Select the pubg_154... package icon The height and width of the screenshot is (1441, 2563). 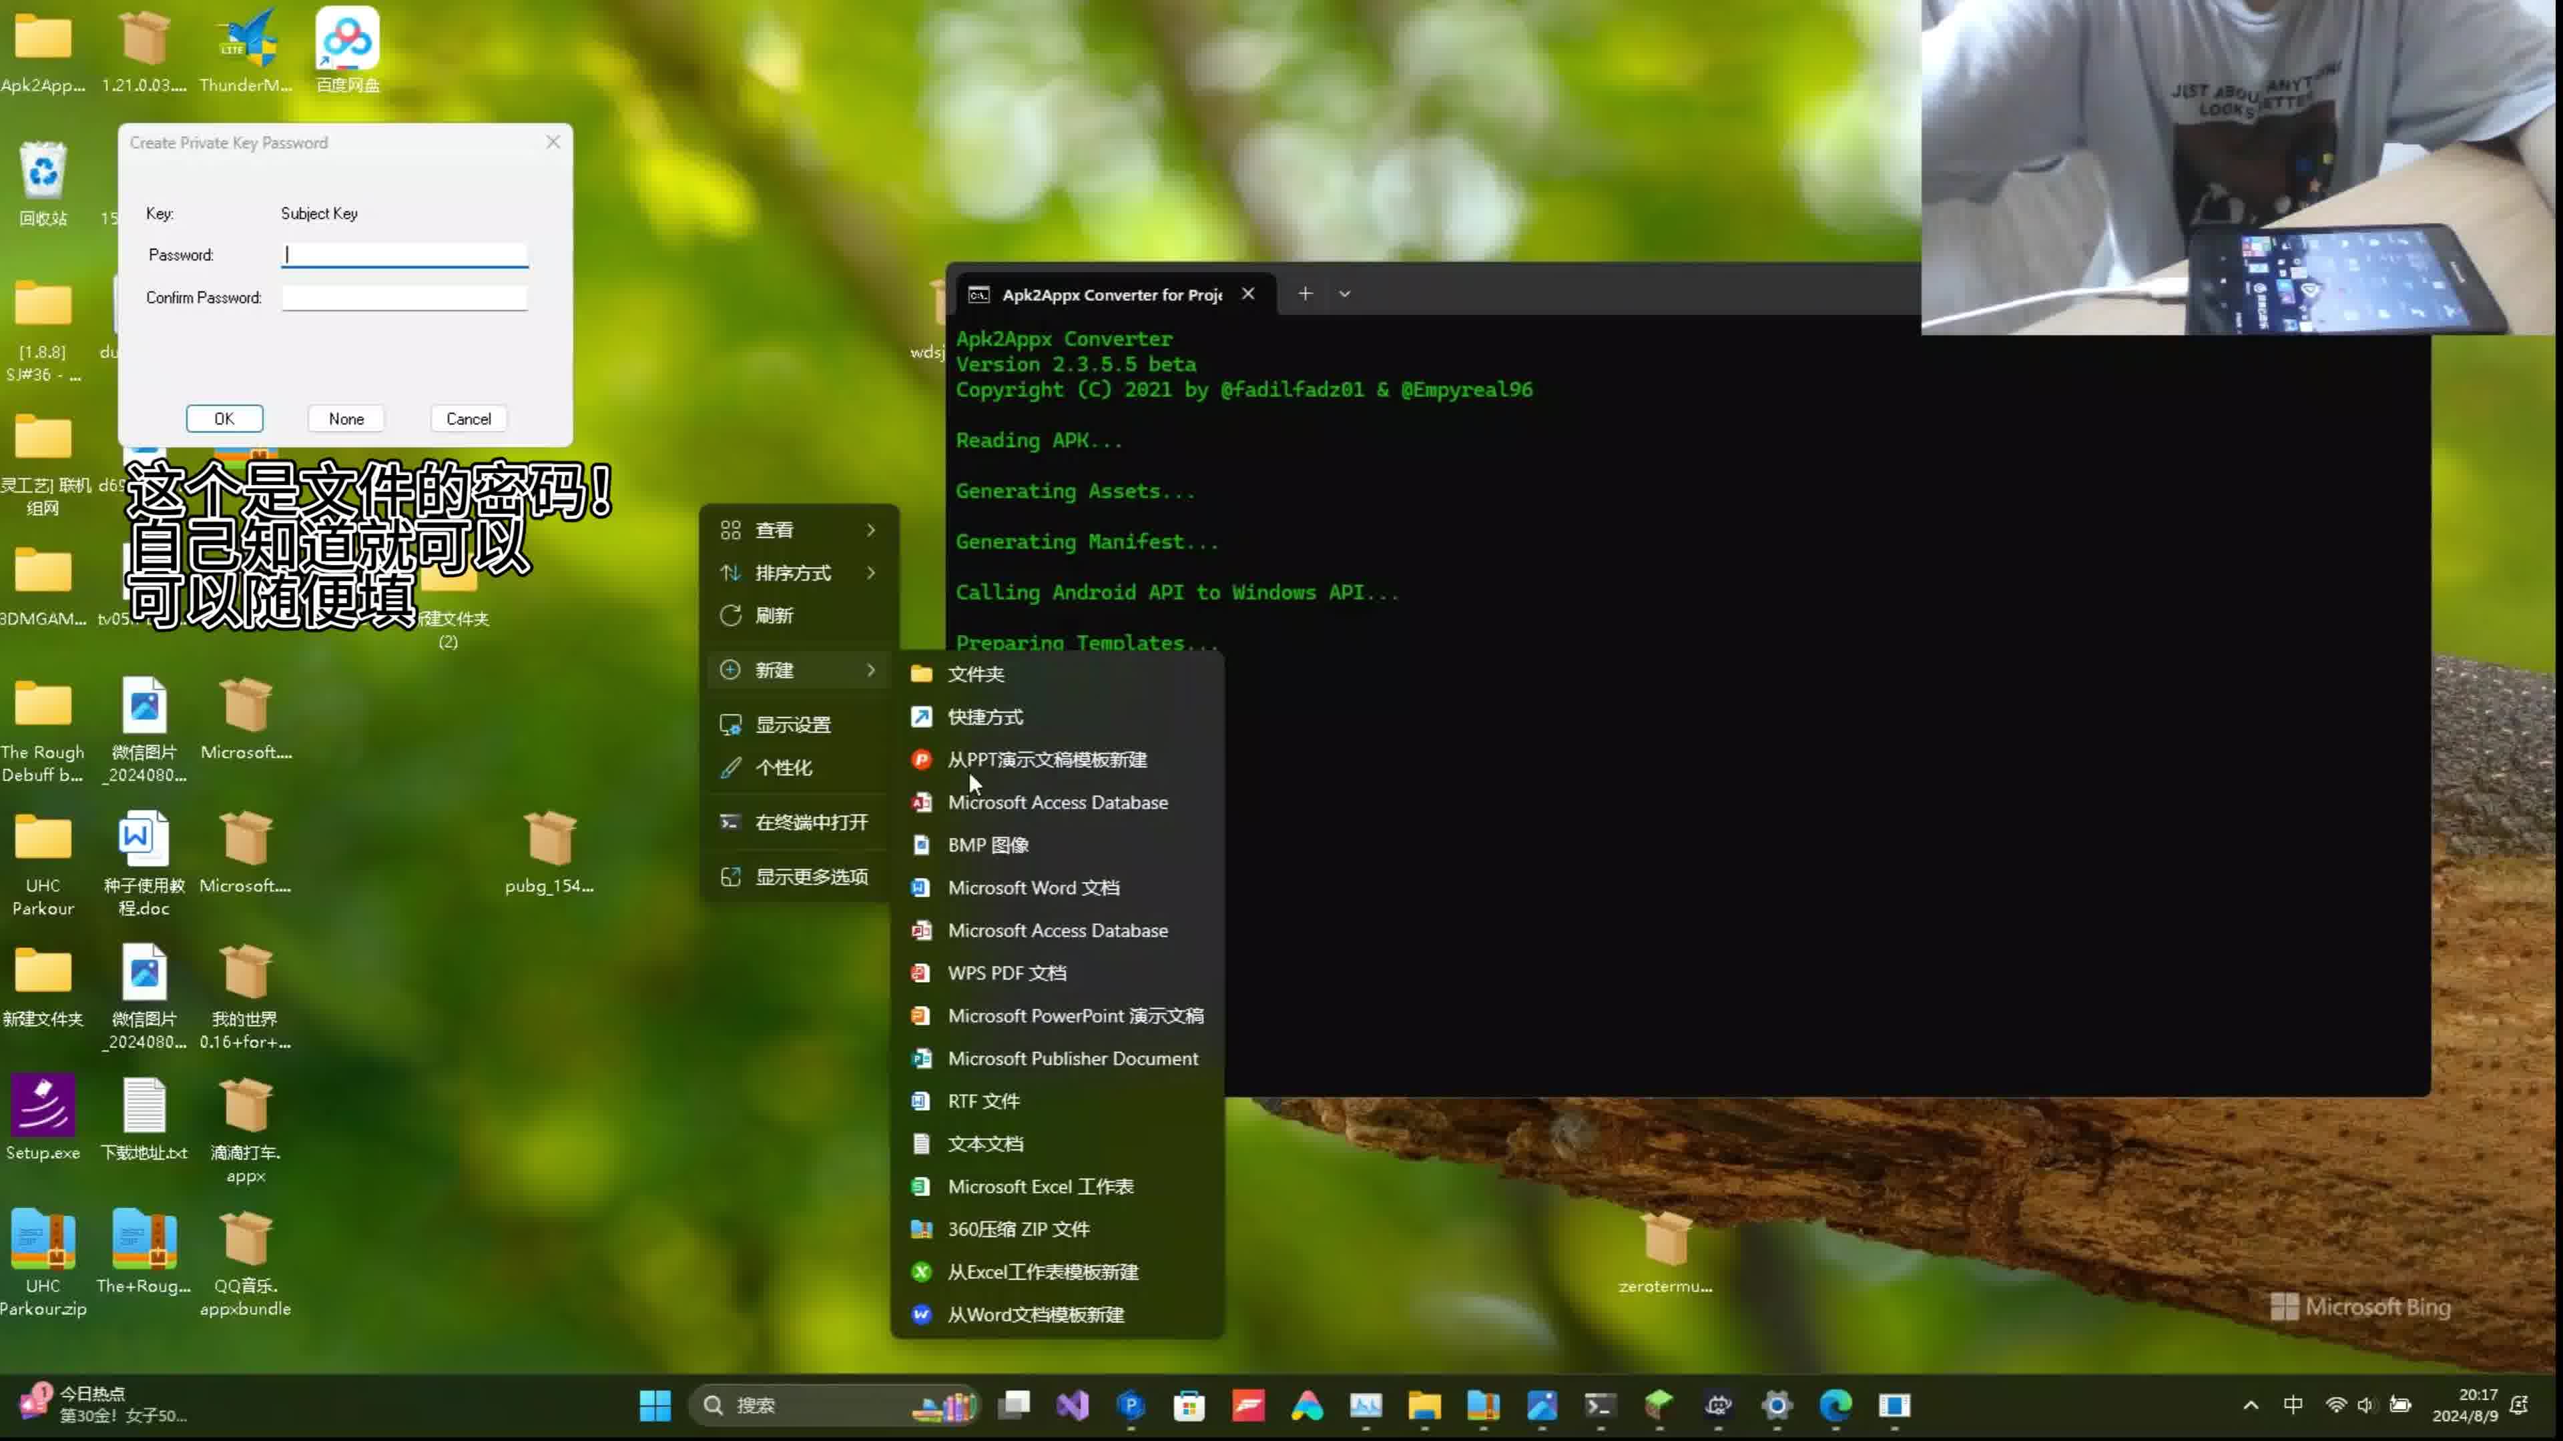coord(549,853)
